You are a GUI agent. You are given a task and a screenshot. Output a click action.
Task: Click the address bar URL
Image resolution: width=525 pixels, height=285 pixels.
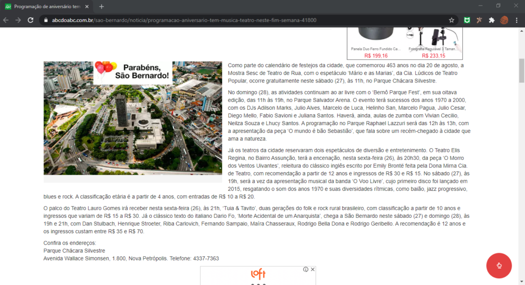[184, 20]
